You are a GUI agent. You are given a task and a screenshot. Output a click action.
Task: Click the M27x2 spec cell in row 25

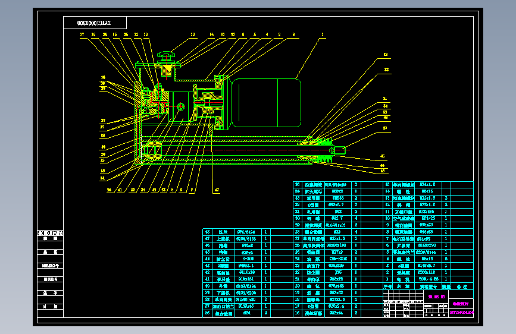(x=338, y=252)
